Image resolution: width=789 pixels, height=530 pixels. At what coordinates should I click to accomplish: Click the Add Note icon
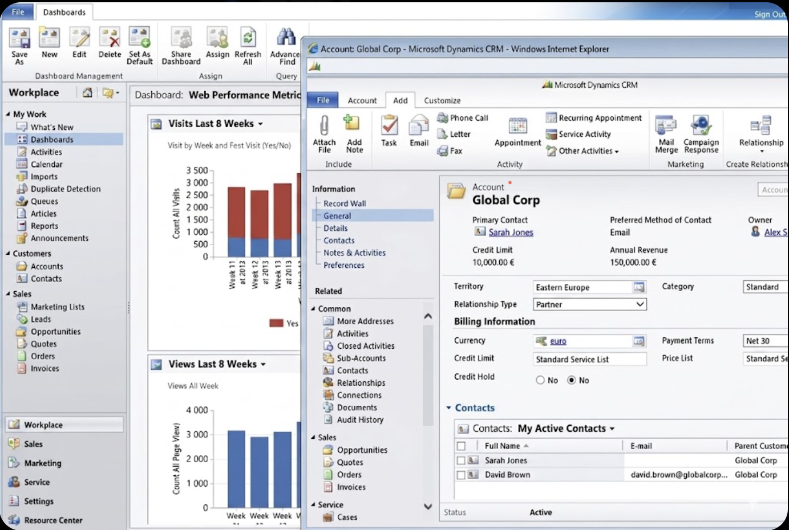(351, 124)
